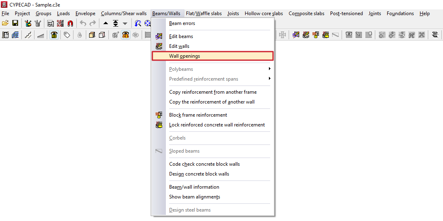
Task: Click the blue building plan icon
Action: pyautogui.click(x=15, y=35)
